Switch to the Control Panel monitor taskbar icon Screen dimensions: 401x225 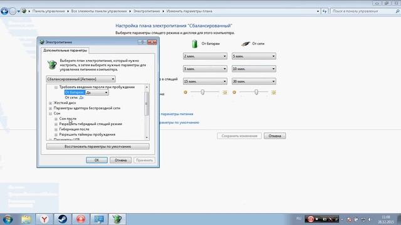99,219
